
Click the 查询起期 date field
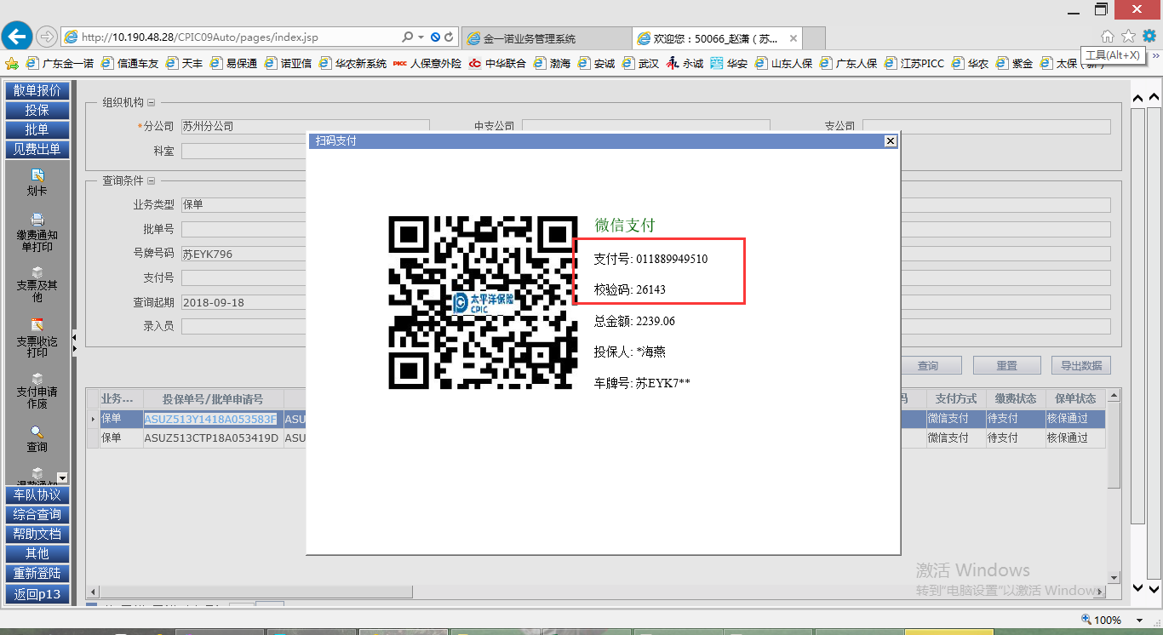tap(243, 302)
